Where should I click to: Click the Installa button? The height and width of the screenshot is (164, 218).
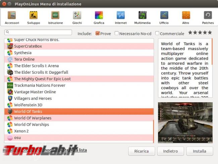[x=200, y=151]
